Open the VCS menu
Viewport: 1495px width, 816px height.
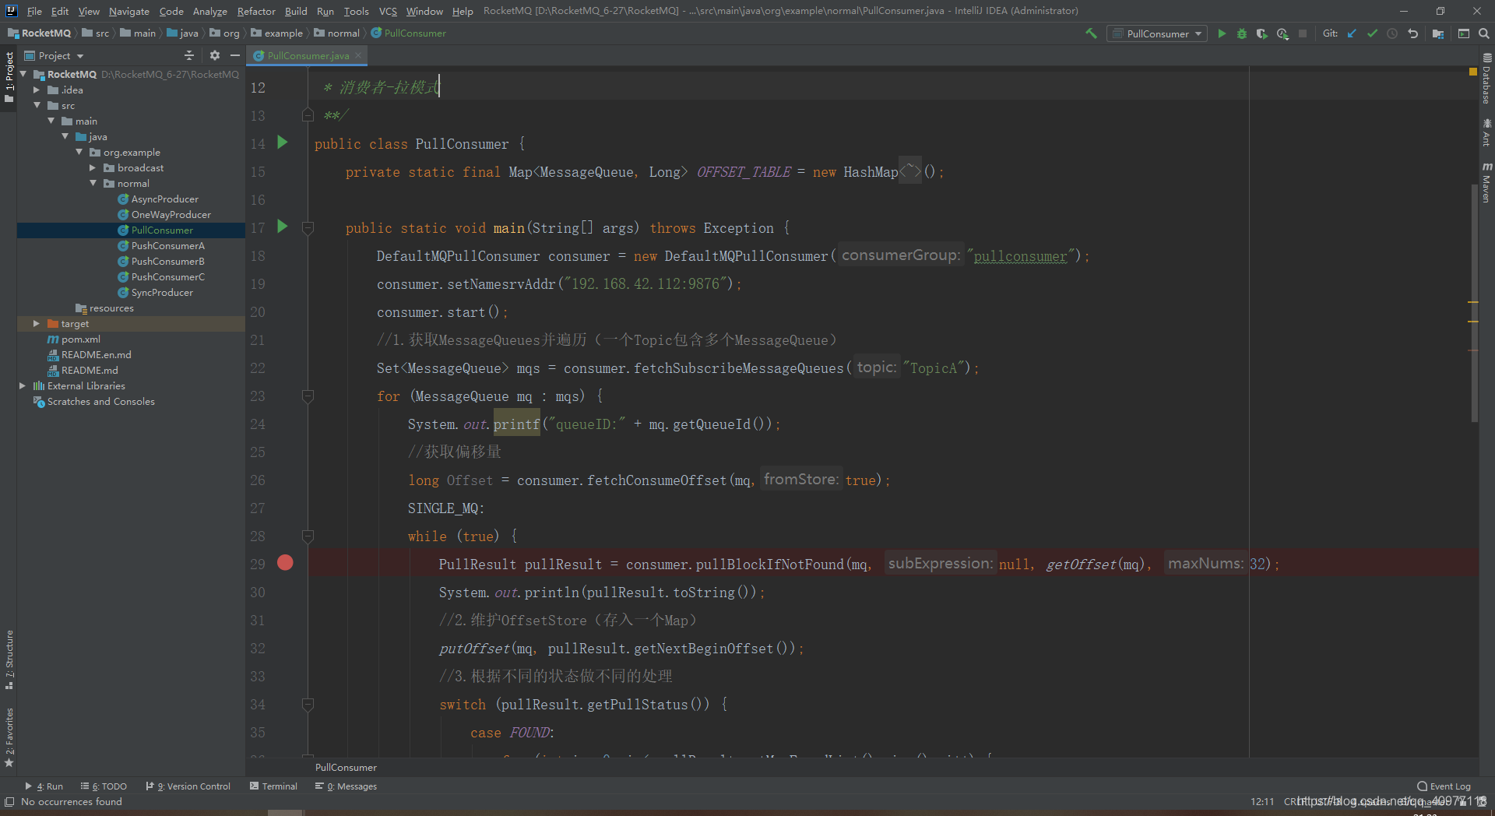point(388,11)
